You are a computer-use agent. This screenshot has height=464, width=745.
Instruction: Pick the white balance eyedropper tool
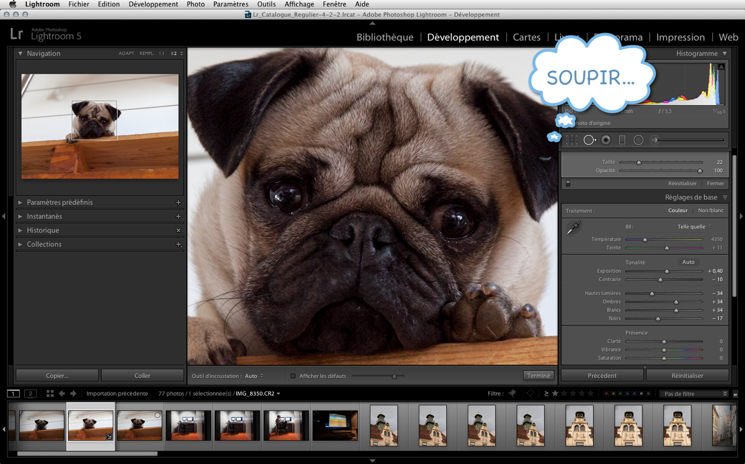click(x=573, y=227)
